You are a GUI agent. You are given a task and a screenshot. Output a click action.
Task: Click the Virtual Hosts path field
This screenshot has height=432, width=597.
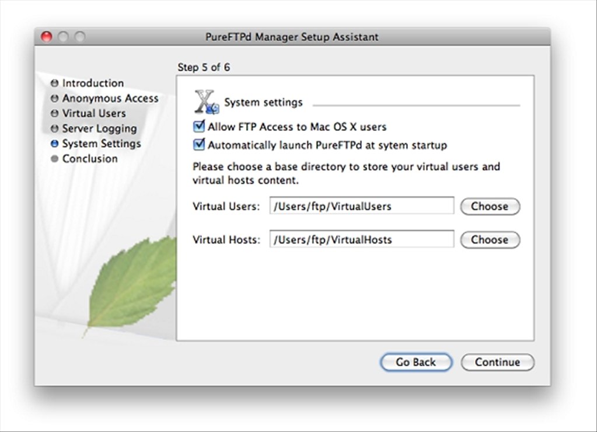(362, 239)
